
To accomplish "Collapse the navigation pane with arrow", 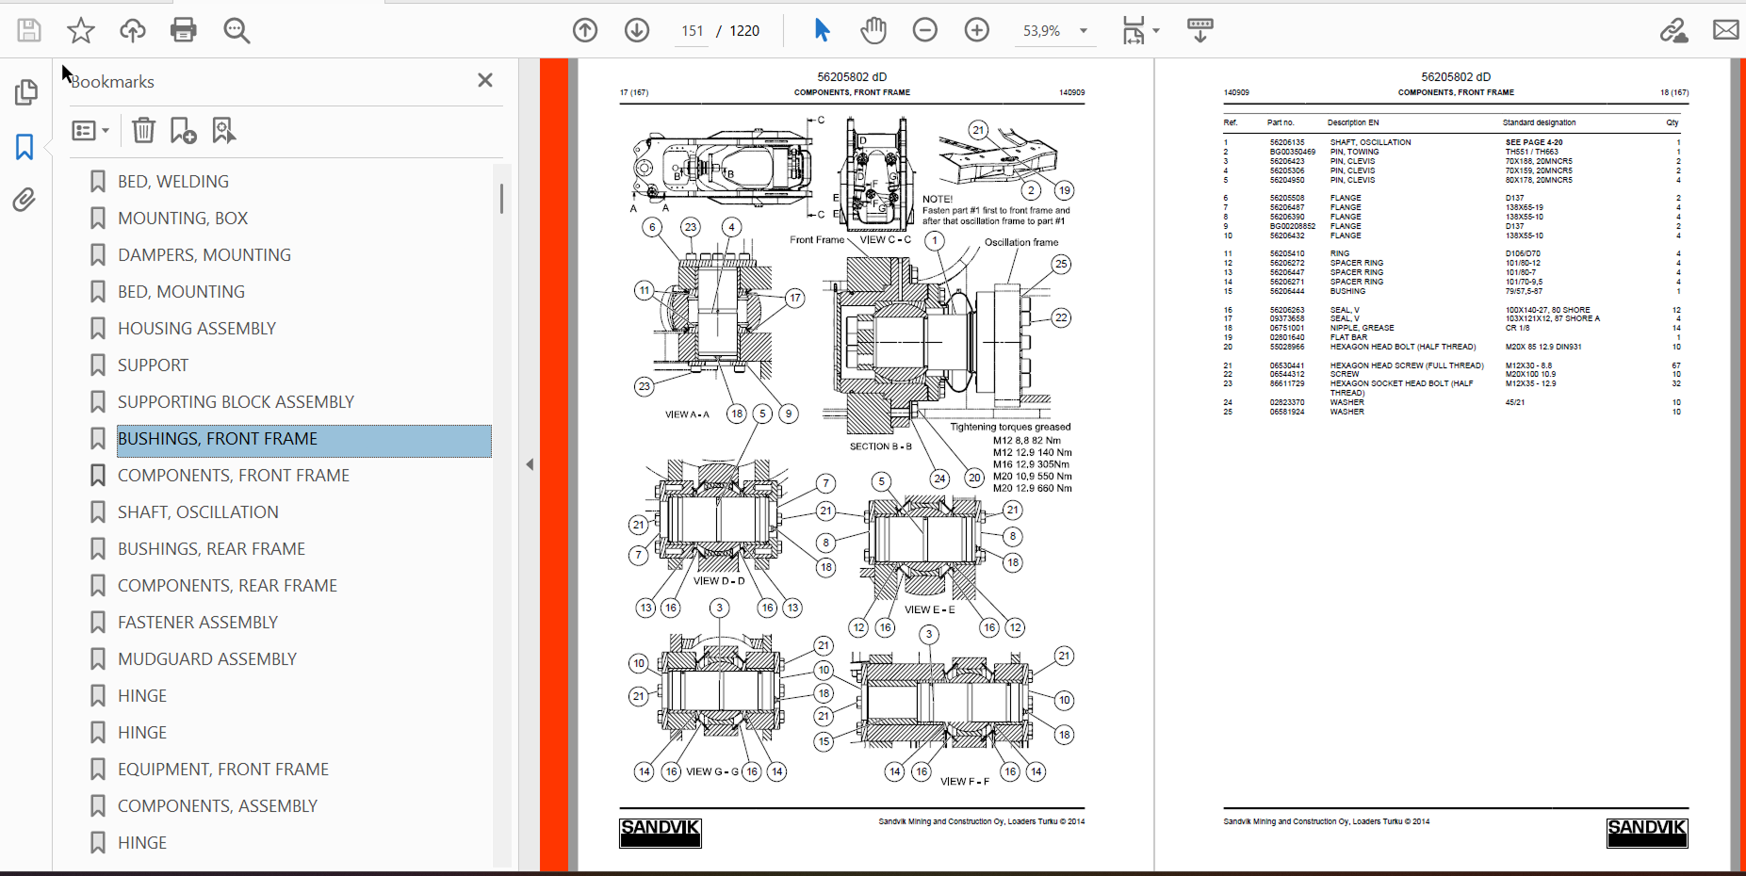I will click(530, 464).
